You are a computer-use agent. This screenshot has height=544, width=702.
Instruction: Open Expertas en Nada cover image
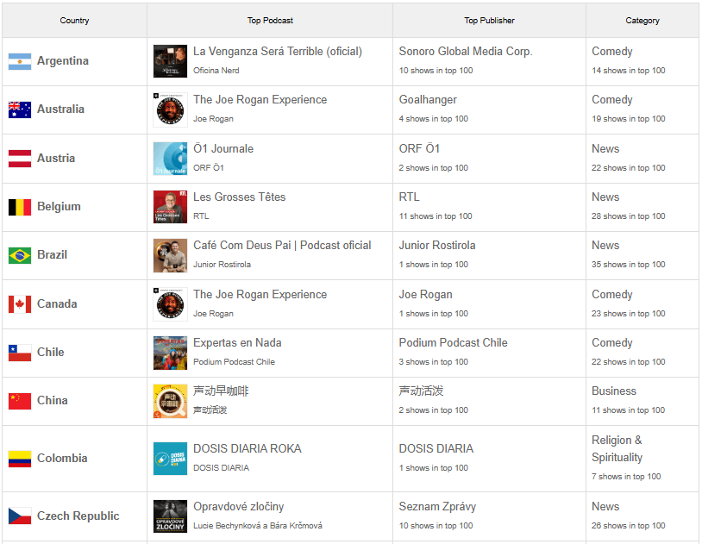[x=170, y=353]
